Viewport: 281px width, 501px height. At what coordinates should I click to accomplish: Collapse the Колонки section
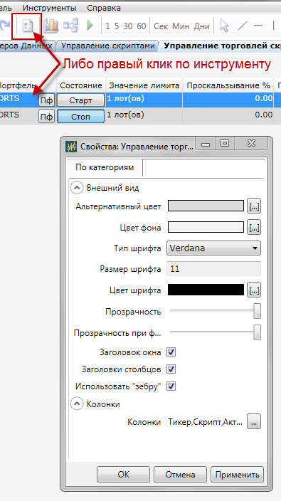(76, 404)
